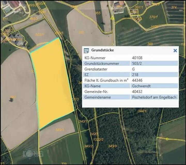Image resolution: width=186 pixels, height=165 pixels.
Task: Click the KG-Nummer value 40108
Action: [137, 58]
